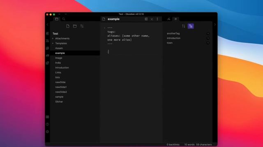Expand the Templates folder

click(x=53, y=43)
